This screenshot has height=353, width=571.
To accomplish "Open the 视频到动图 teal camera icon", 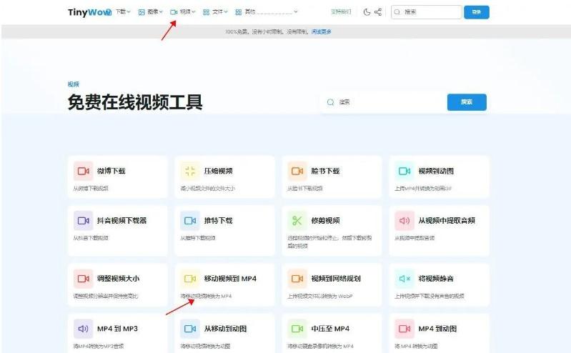I will point(404,171).
